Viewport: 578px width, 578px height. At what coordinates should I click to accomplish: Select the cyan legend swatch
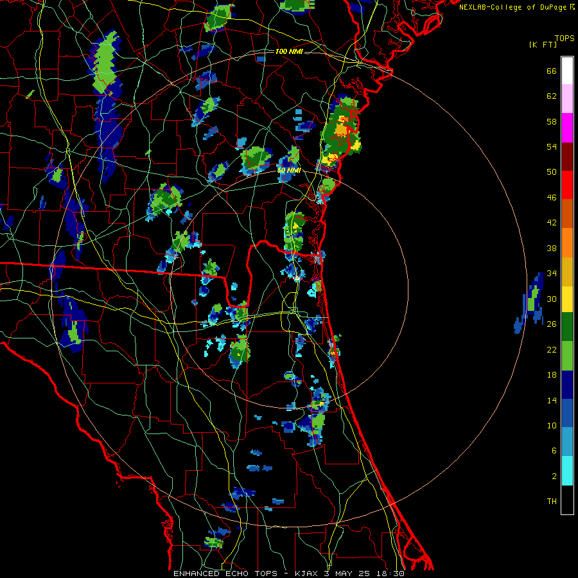click(x=567, y=471)
